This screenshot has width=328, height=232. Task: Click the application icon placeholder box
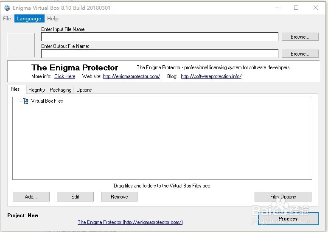pos(21,45)
